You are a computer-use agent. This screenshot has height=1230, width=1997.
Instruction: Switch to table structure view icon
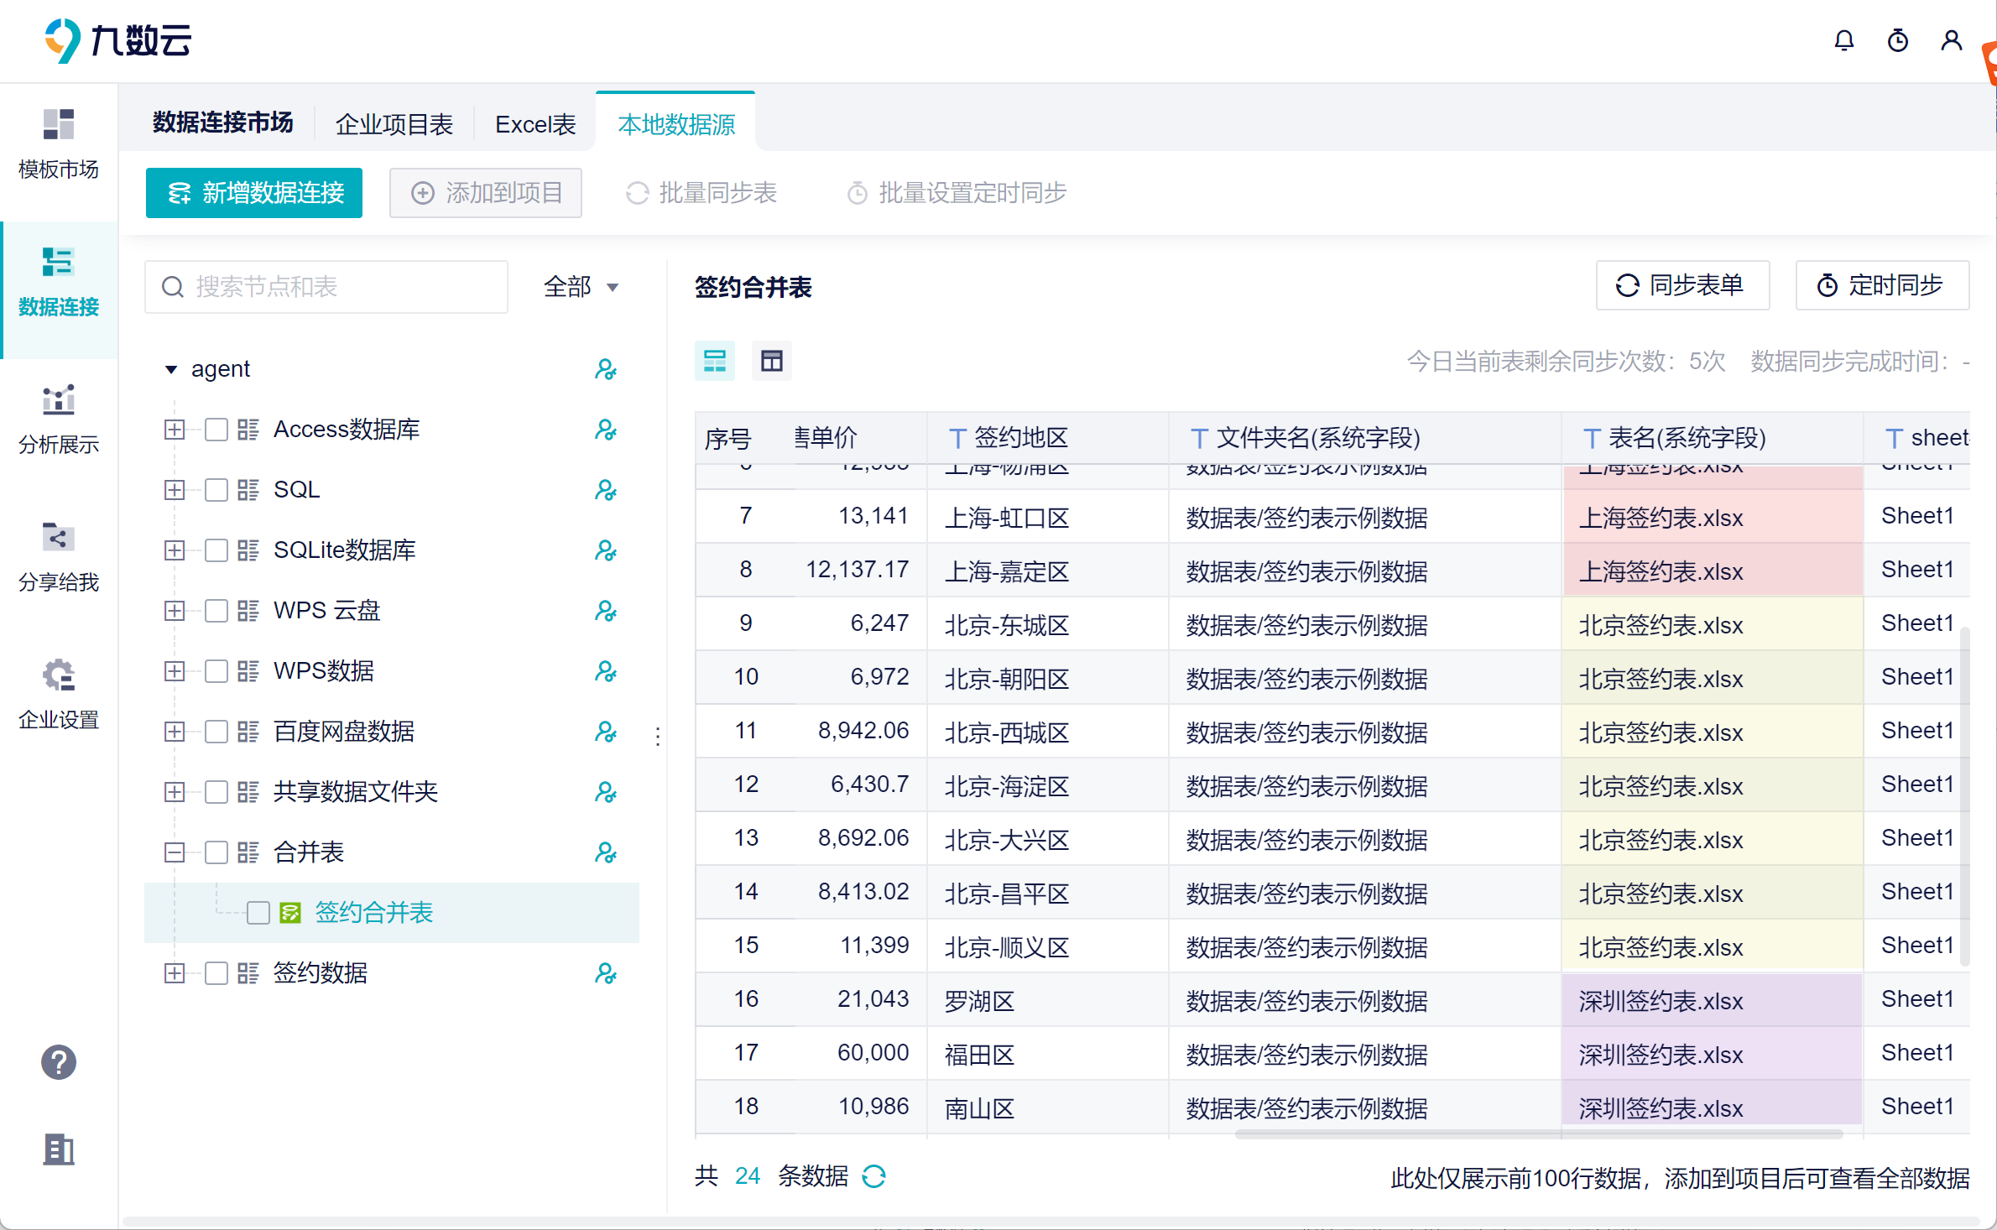click(771, 361)
